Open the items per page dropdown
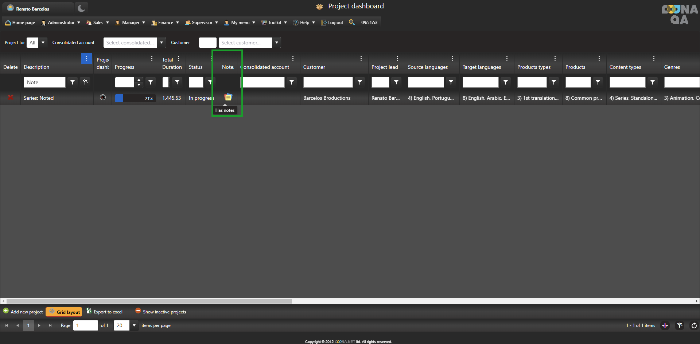The height and width of the screenshot is (344, 700). [134, 325]
